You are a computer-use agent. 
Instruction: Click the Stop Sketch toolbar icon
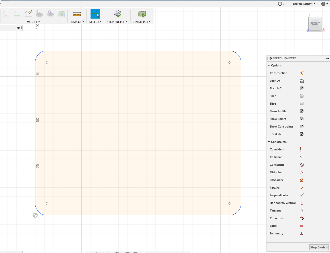117,14
